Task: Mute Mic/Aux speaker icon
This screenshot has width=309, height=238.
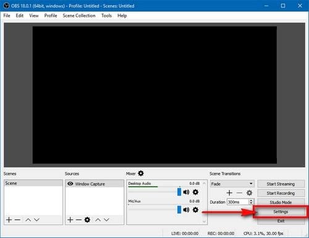Action: tap(186, 210)
